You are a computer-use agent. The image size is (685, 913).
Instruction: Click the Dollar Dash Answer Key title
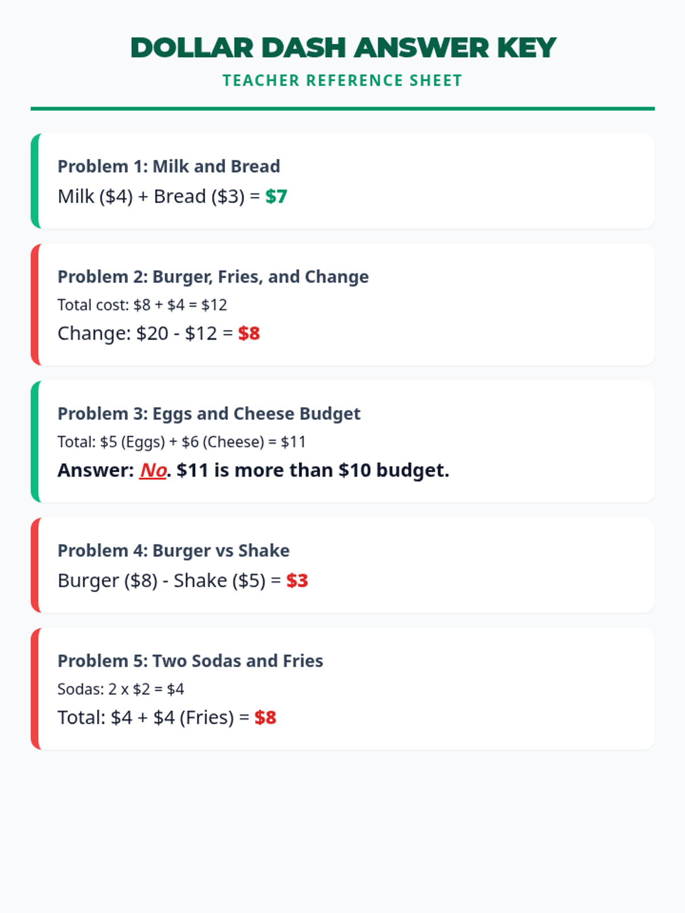coord(342,48)
